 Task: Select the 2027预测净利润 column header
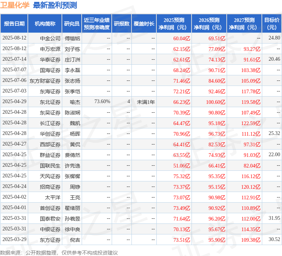[244, 23]
